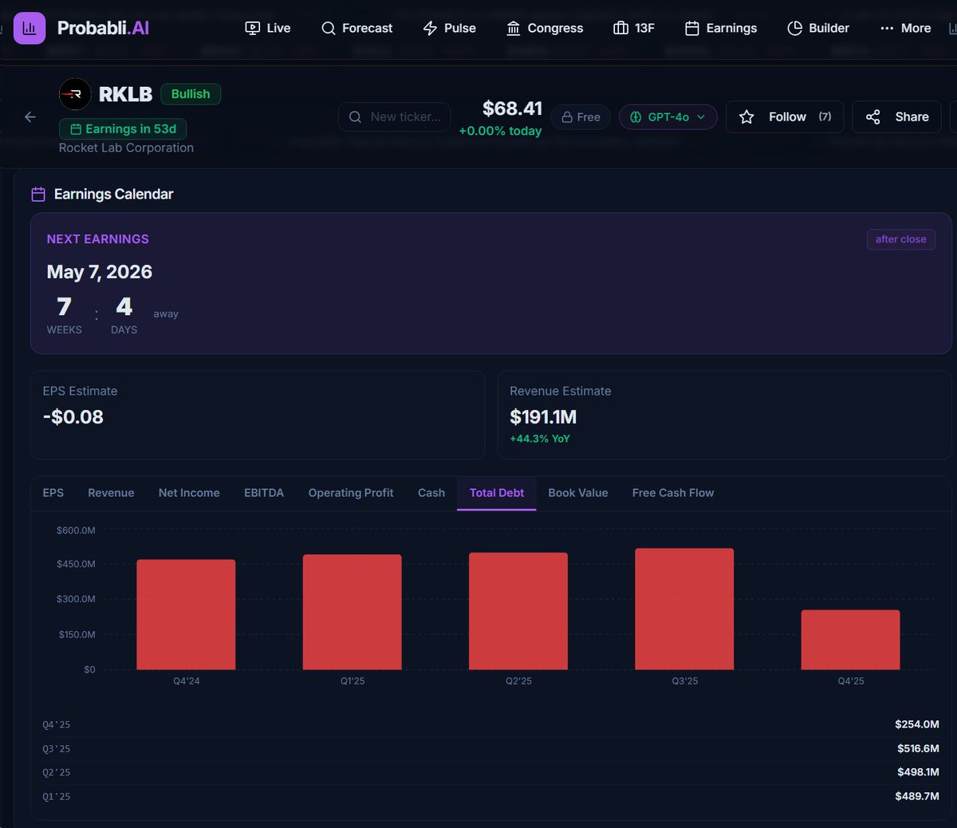Screen dimensions: 957x828
Task: Click the Q4'24 debt bar
Action: 186,614
